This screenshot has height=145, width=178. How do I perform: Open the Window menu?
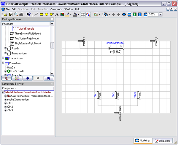pyautogui.click(x=69, y=9)
